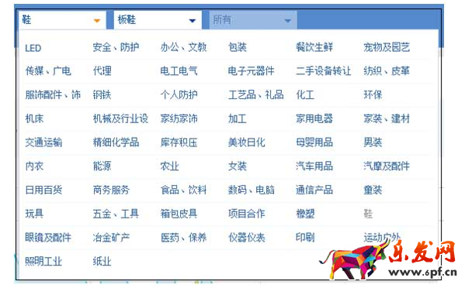Select the 家用电器 category
The image size is (465, 288).
click(314, 118)
